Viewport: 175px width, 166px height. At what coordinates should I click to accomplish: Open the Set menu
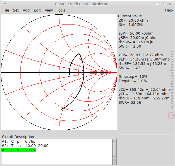click(16, 10)
